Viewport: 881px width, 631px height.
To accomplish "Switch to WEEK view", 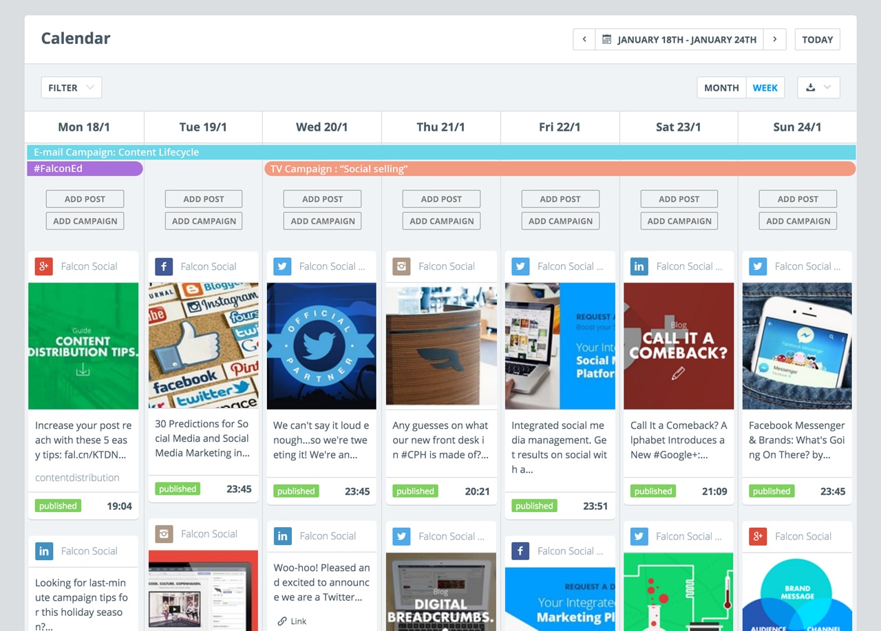I will click(x=765, y=87).
